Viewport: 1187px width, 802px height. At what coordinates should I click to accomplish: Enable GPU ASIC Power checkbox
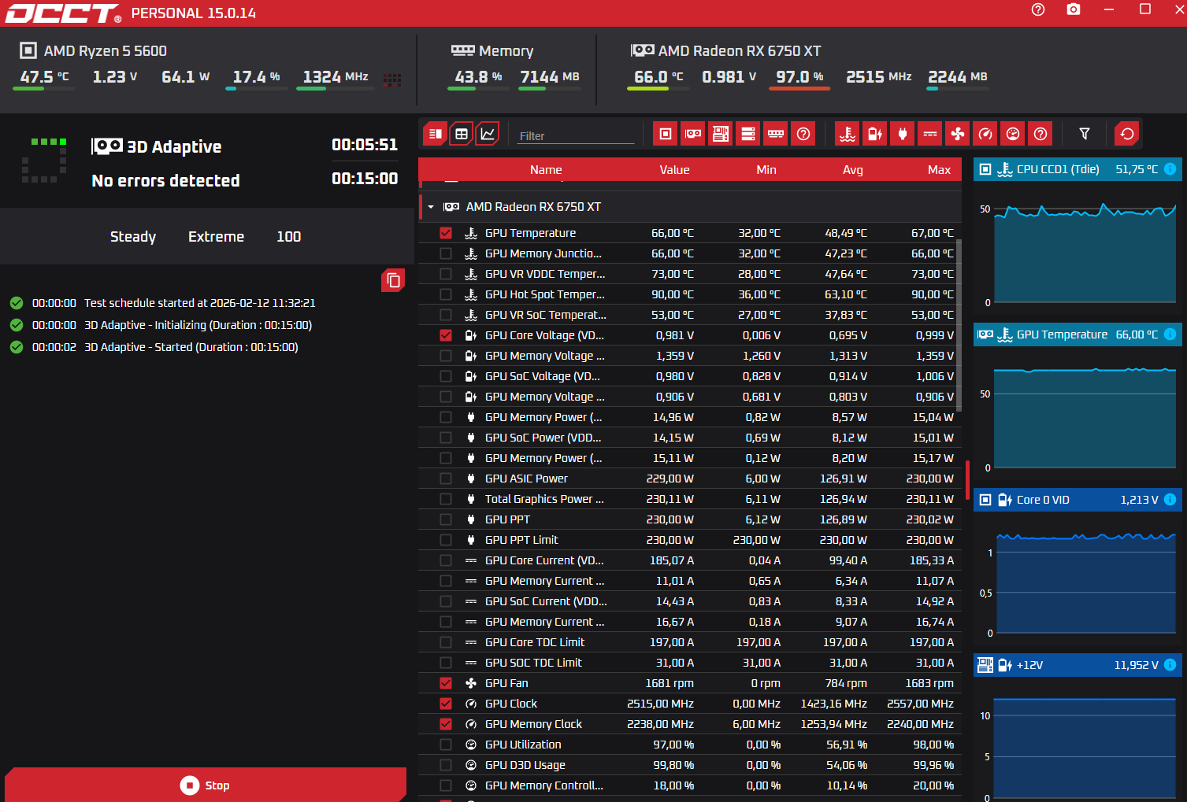446,479
